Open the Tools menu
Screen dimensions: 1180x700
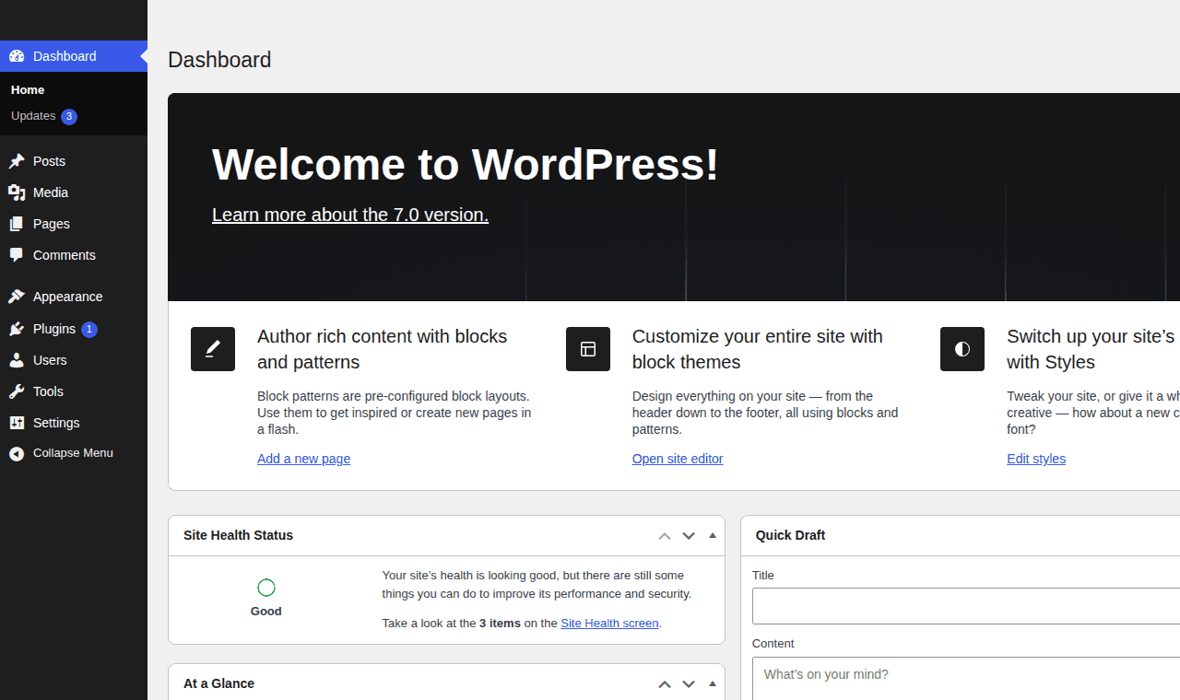click(74, 391)
